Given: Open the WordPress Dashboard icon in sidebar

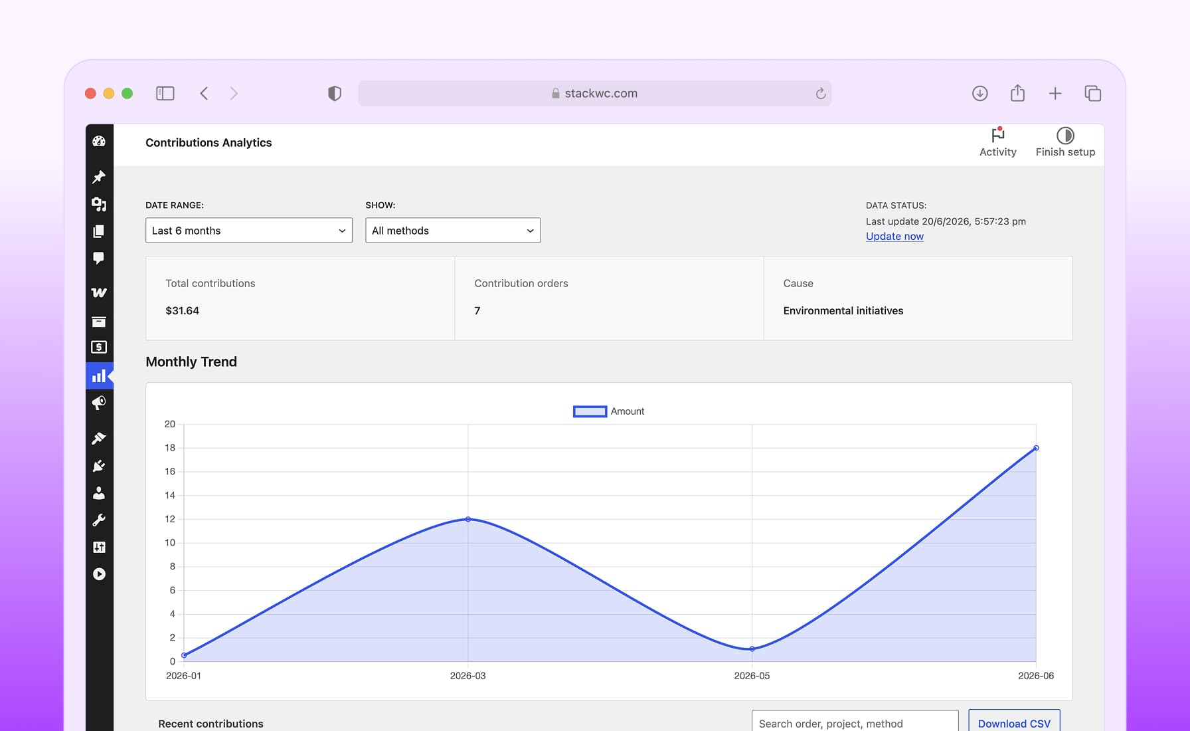Looking at the screenshot, I should (99, 141).
